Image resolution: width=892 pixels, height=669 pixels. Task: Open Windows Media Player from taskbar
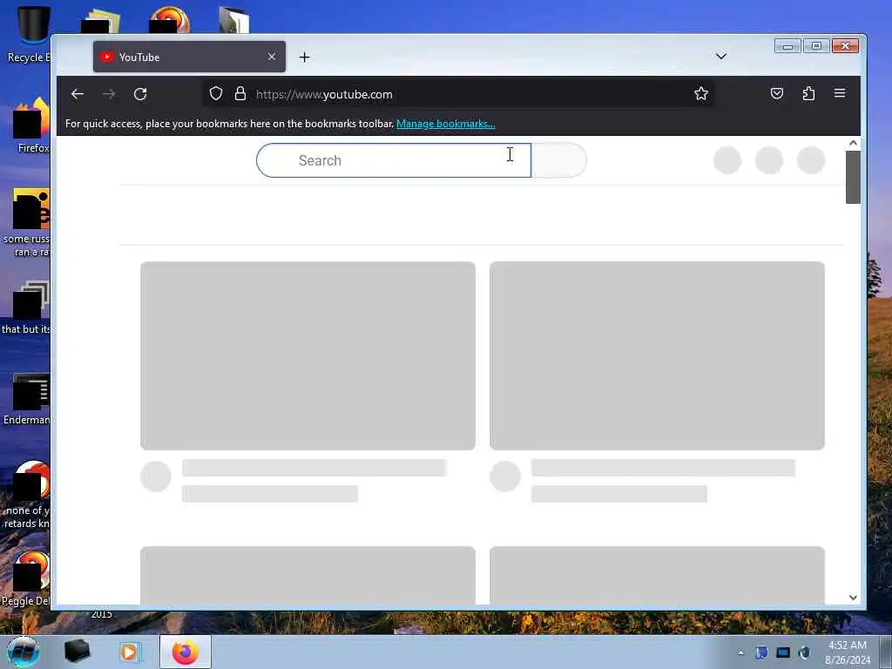click(x=129, y=652)
